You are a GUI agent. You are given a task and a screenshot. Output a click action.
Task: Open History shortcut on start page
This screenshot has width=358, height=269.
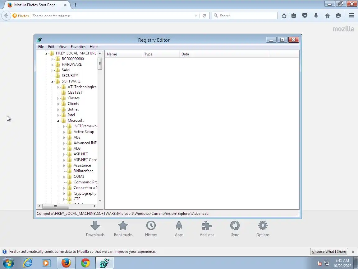tap(151, 229)
